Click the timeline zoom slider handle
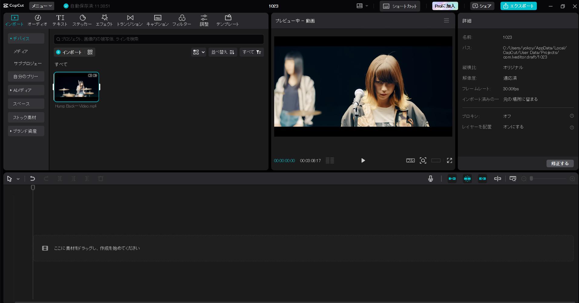579x303 pixels. [531, 179]
